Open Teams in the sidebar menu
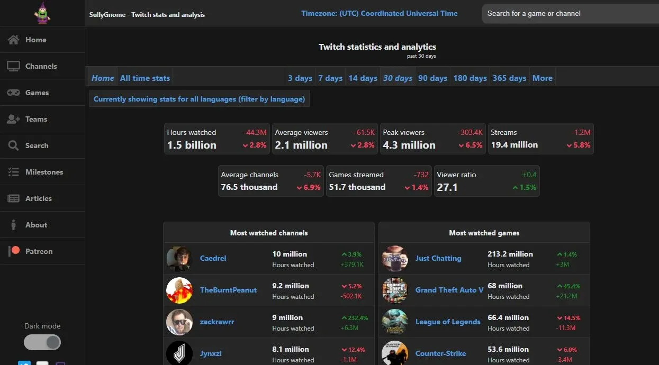 click(x=42, y=119)
